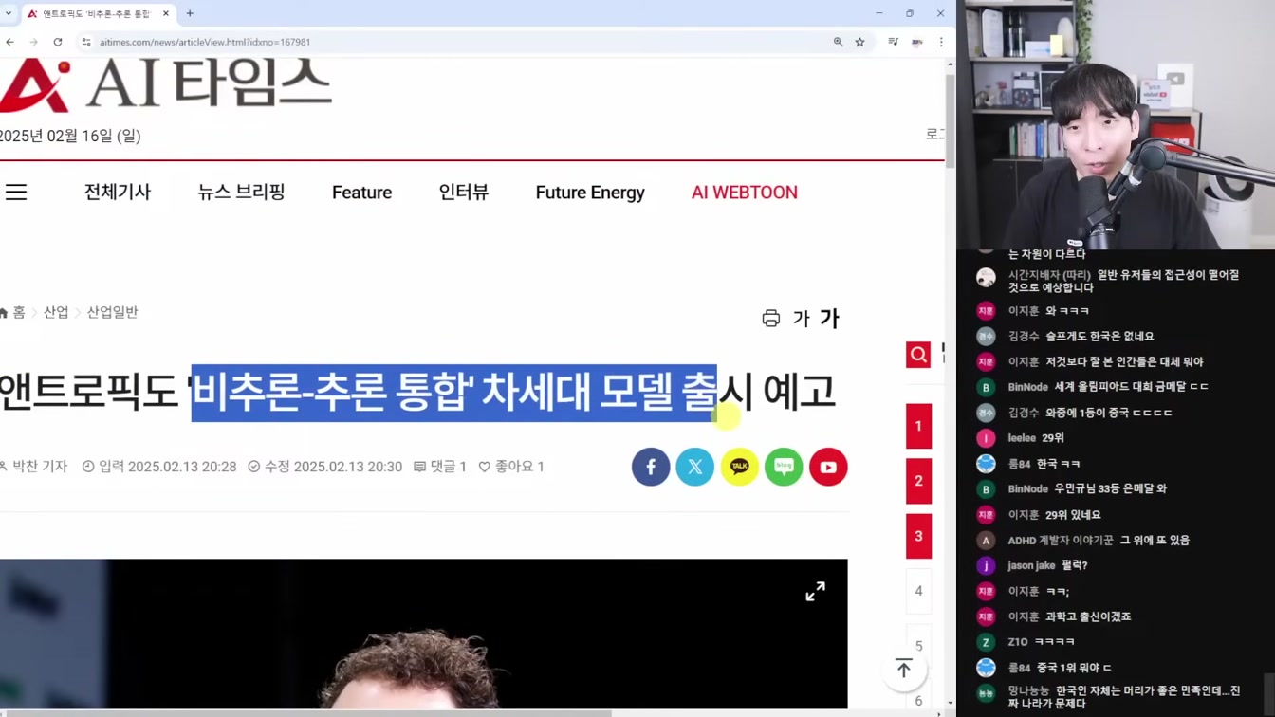Screen dimensions: 1275x717
Task: Share article on Facebook
Action: click(x=651, y=467)
